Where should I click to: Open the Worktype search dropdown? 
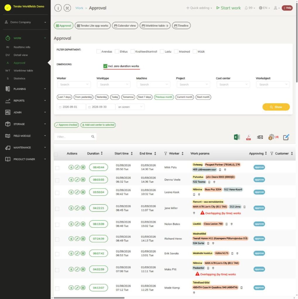pyautogui.click(x=114, y=84)
